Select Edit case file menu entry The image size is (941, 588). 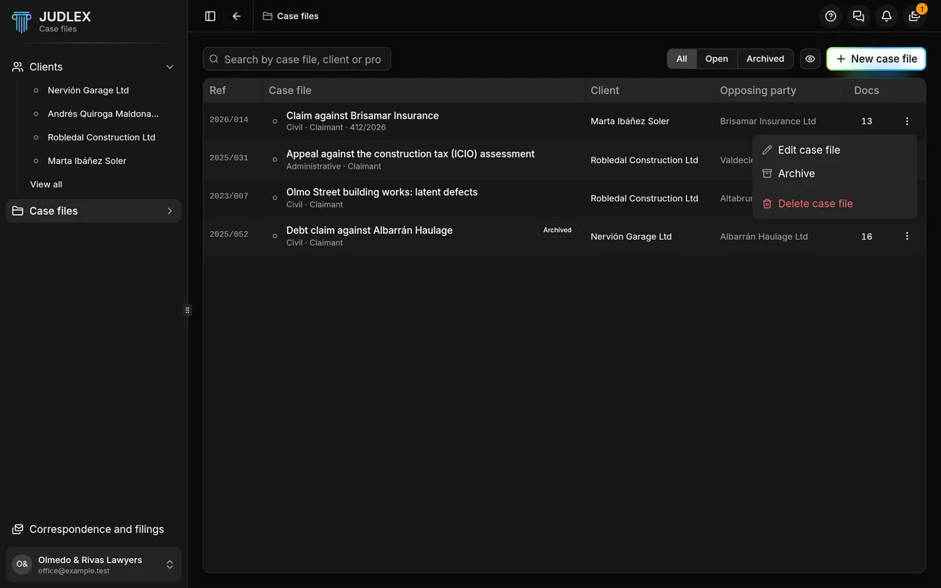coord(834,150)
